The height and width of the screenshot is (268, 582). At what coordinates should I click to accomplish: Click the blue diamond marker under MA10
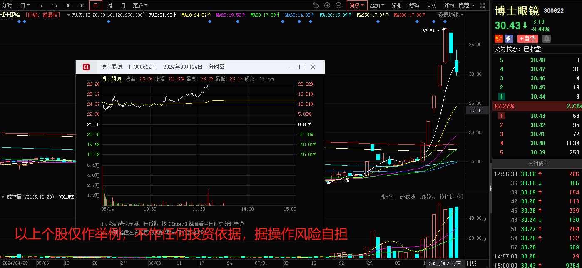[x=210, y=21]
